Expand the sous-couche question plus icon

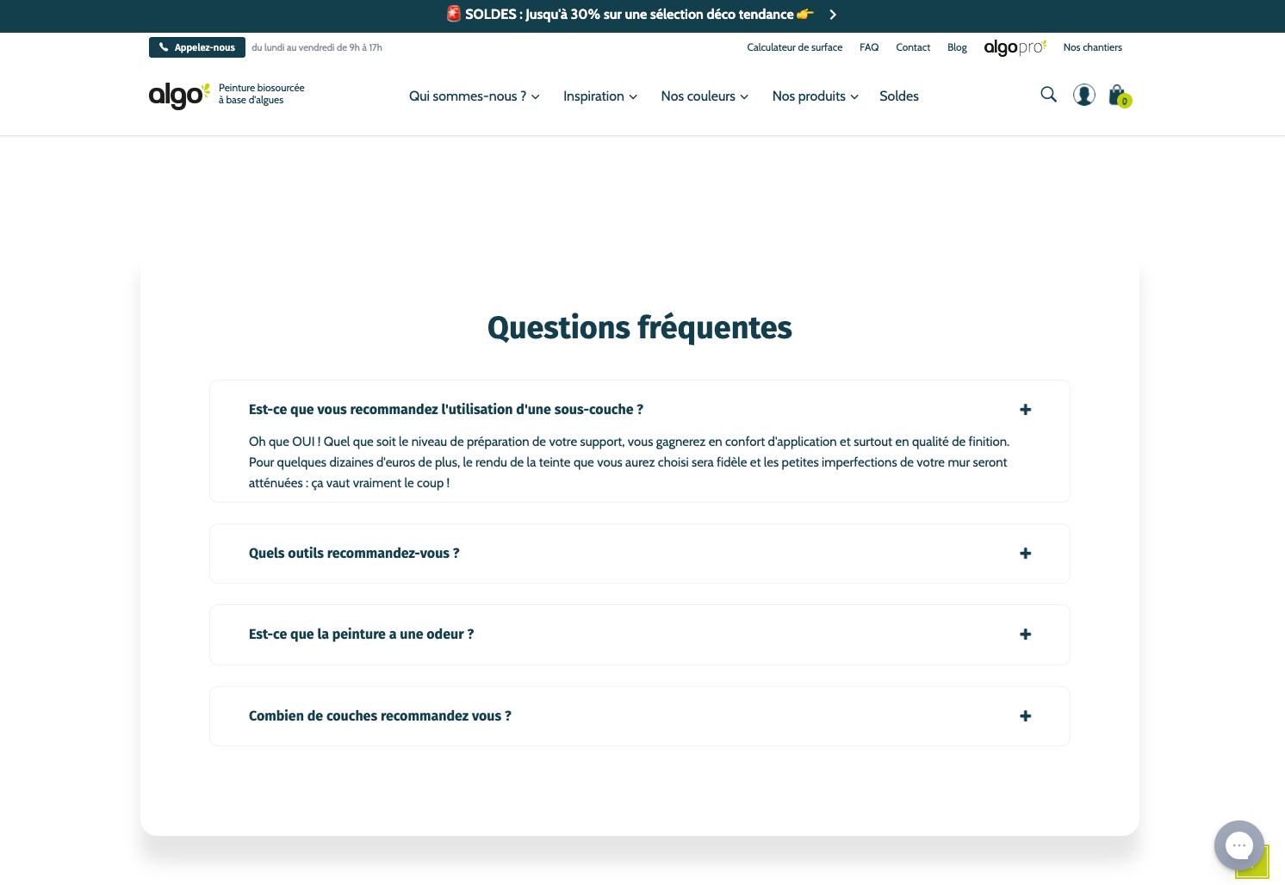[x=1025, y=410]
